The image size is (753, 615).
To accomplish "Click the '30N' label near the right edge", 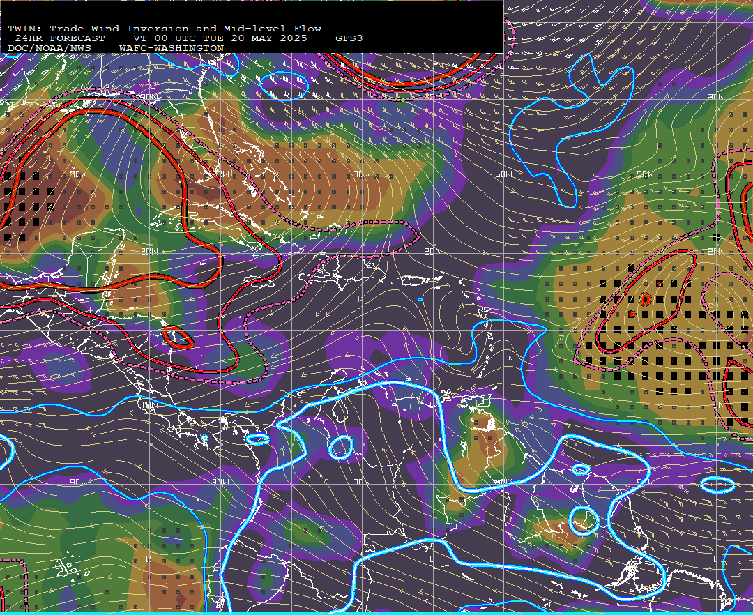I will 716,98.
